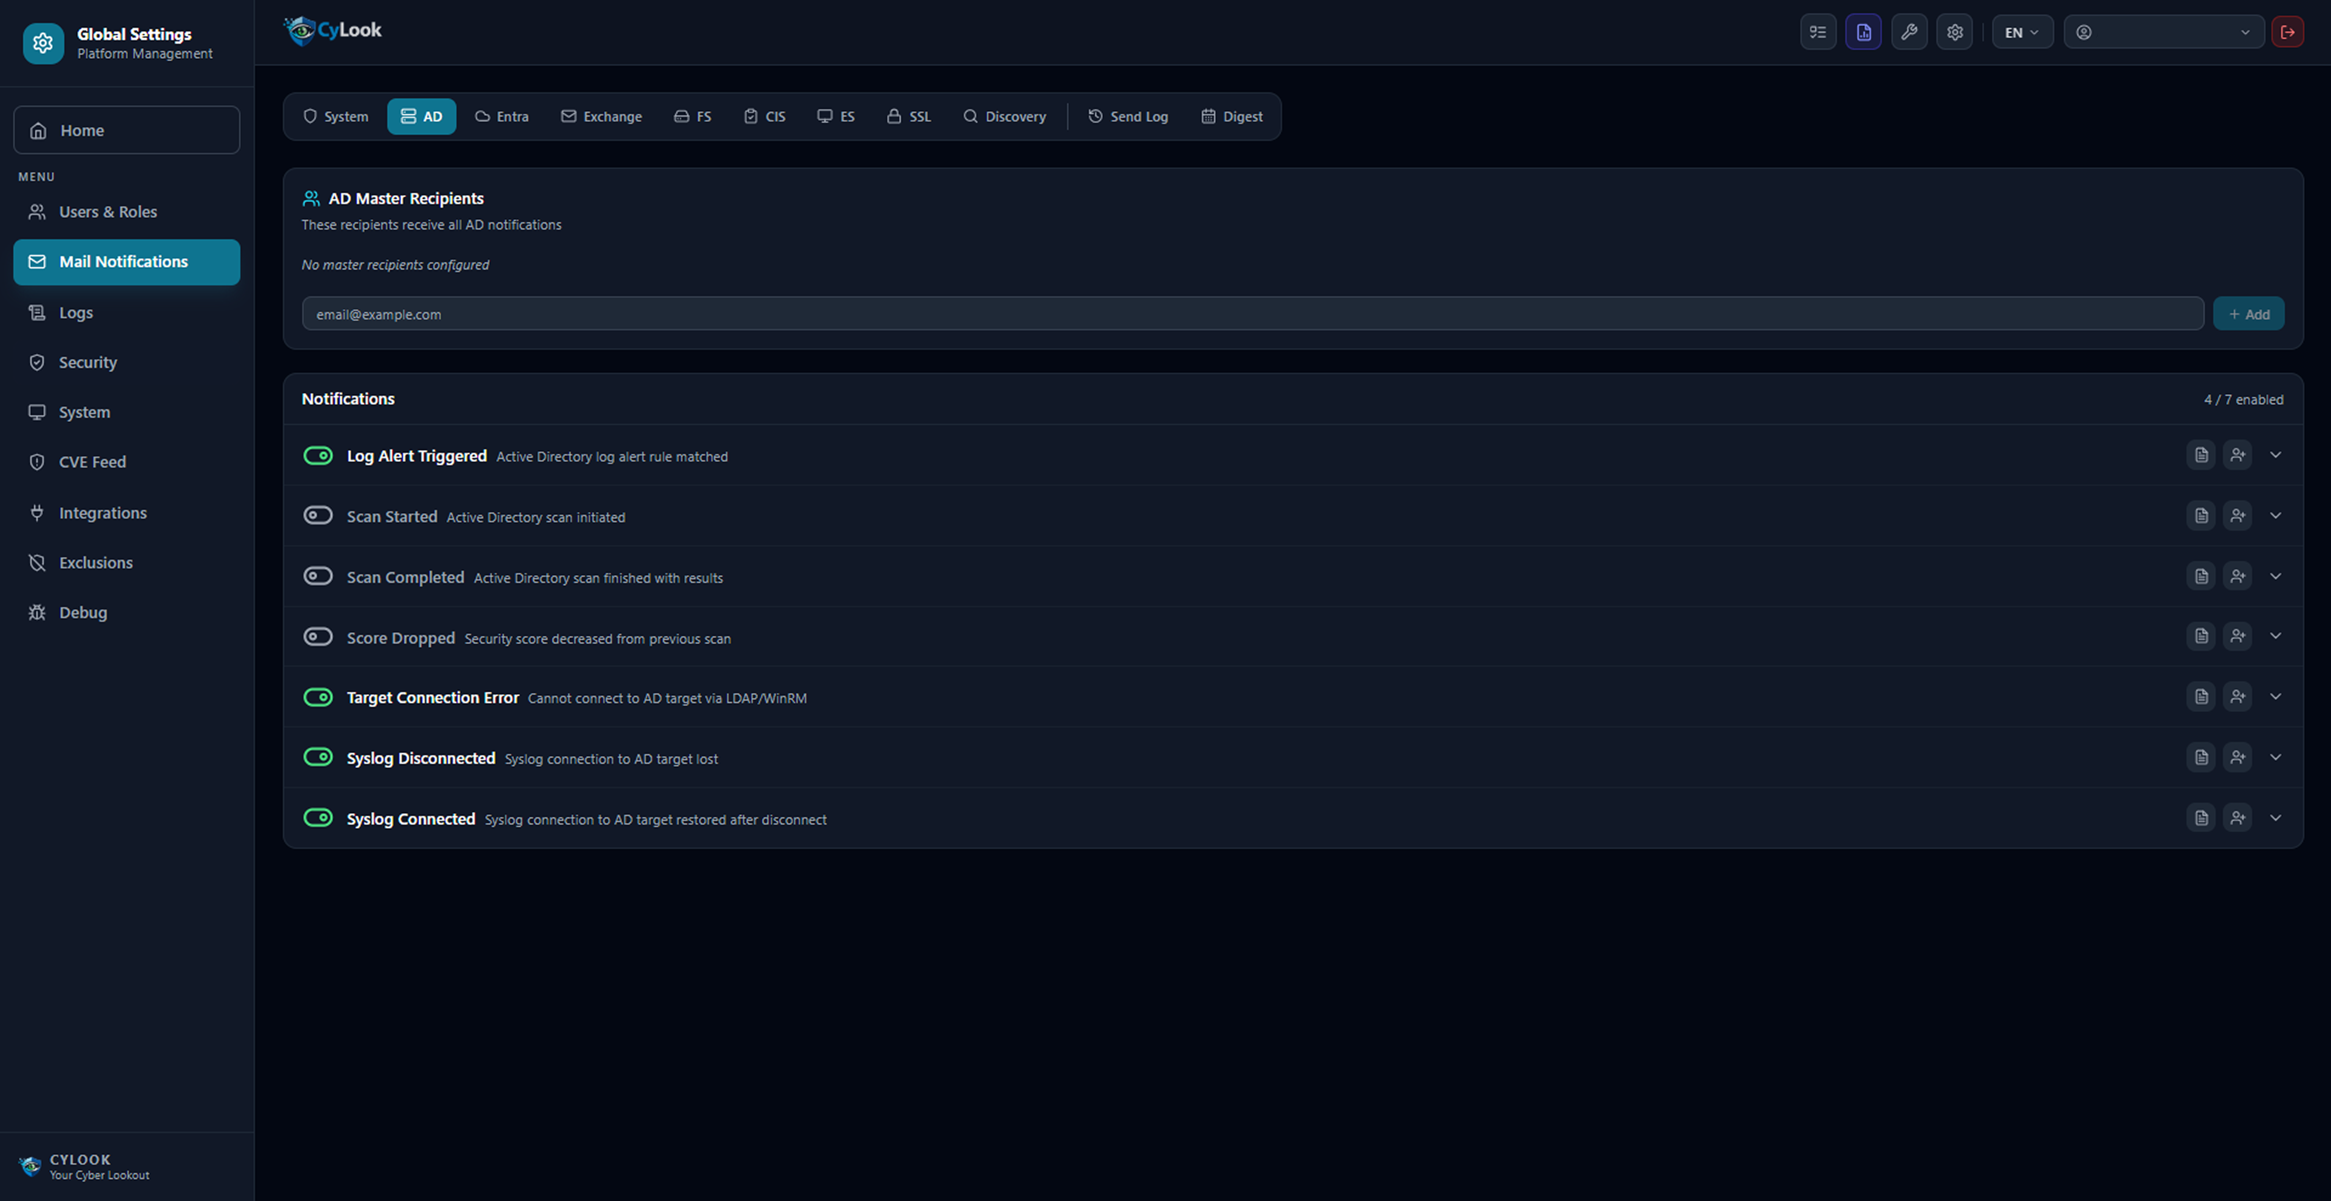Disable the Log Alert Triggered notification toggle
The image size is (2331, 1201).
[317, 455]
